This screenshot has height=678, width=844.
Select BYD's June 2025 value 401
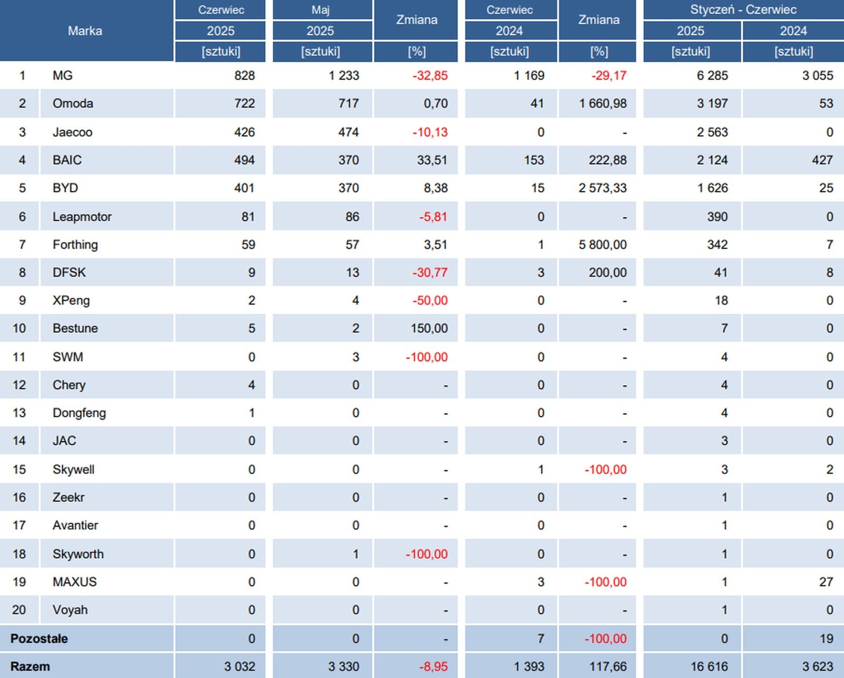pyautogui.click(x=245, y=188)
